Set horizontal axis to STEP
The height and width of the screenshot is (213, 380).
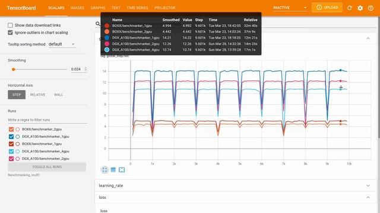(x=17, y=95)
